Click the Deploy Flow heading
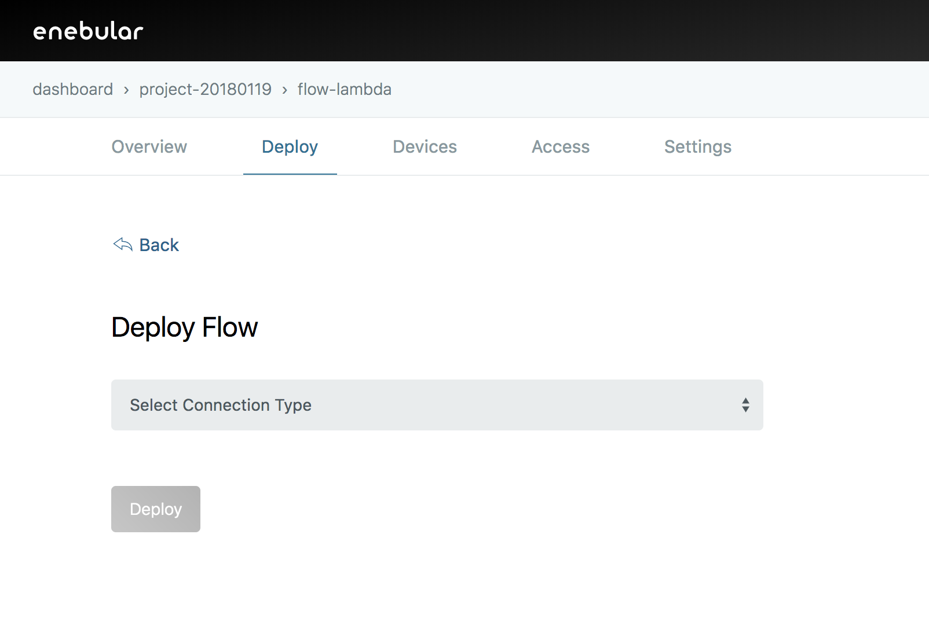The image size is (929, 641). [185, 326]
